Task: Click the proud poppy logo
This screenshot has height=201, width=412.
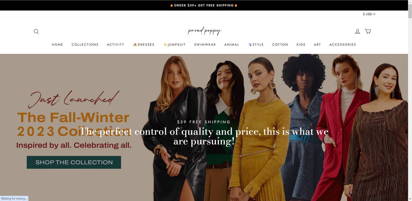Action: 204,31
